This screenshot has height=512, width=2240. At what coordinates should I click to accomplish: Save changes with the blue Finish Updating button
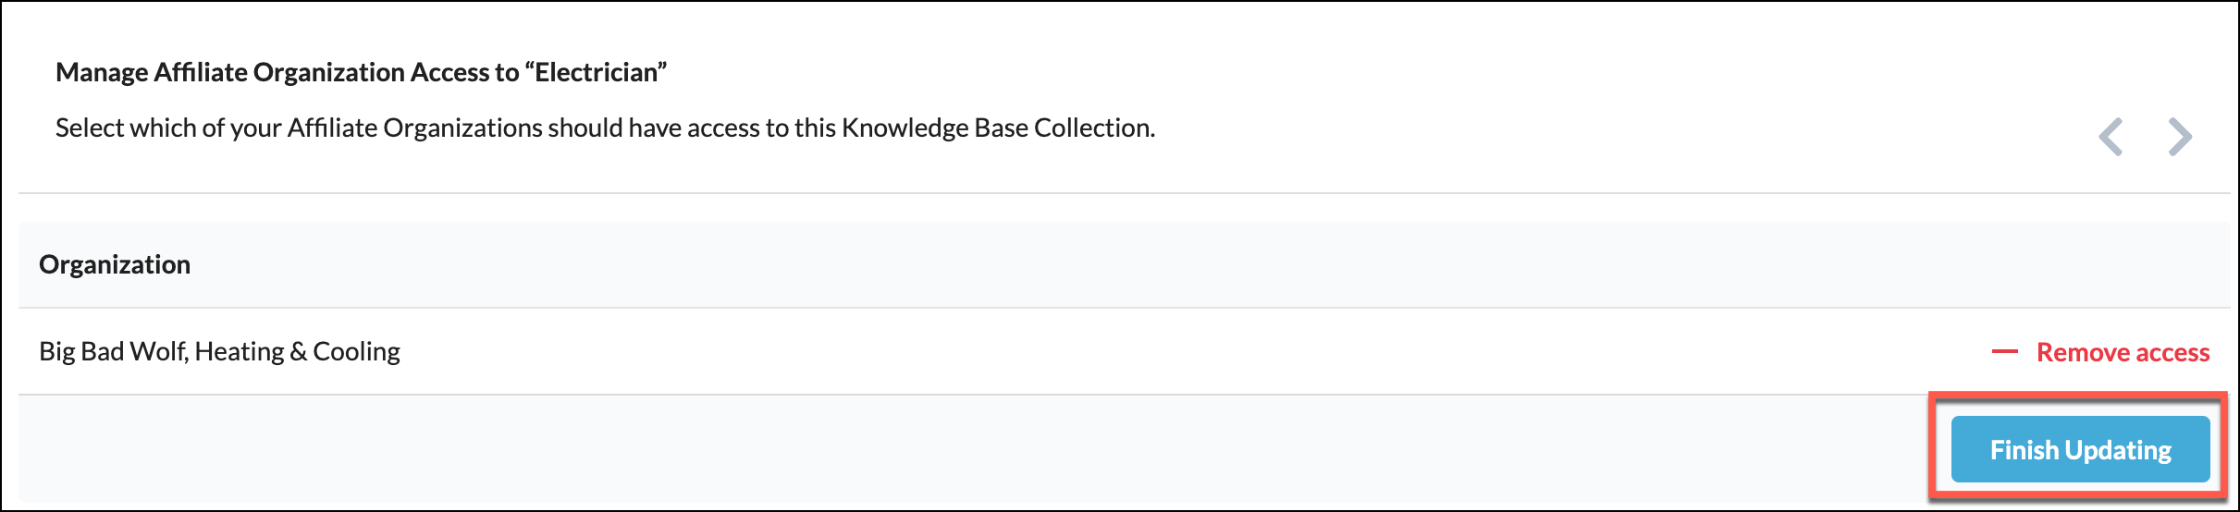click(x=2080, y=449)
